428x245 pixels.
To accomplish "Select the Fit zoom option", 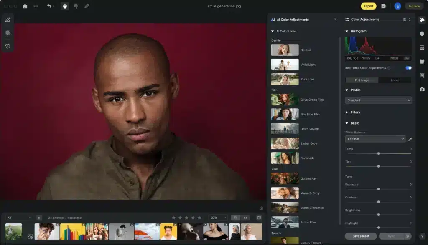I will [235, 217].
